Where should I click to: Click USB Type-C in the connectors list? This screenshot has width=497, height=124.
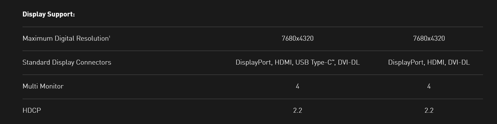coord(313,63)
